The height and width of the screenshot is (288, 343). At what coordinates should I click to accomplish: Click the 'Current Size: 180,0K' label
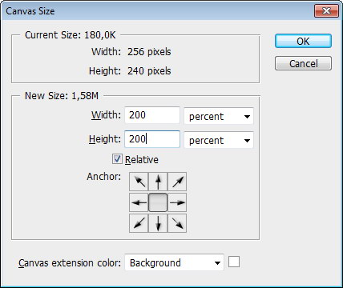pos(71,35)
